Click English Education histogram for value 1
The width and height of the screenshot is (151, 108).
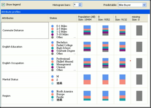[x=122, y=46]
